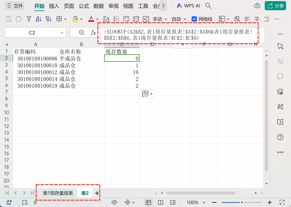Zoom in with the plus button

270,202
